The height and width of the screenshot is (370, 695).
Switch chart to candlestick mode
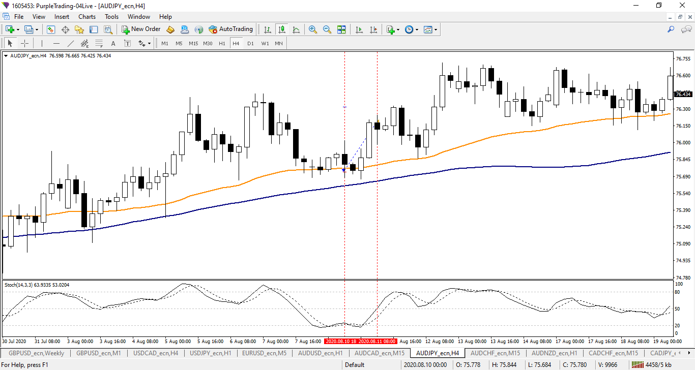click(x=281, y=29)
